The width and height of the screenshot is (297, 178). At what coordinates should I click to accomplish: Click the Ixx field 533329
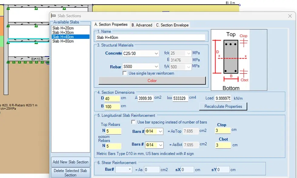pos(180,98)
